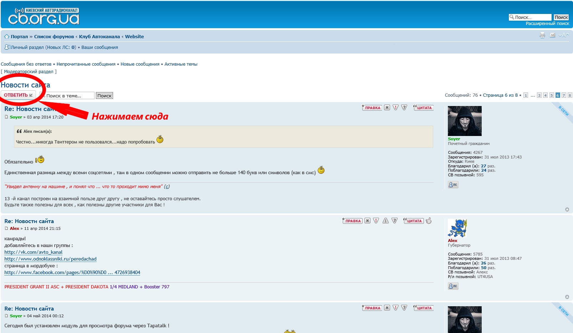The image size is (573, 333).
Task: Open the vk.com/avto_kanal link
Action: (x=33, y=252)
